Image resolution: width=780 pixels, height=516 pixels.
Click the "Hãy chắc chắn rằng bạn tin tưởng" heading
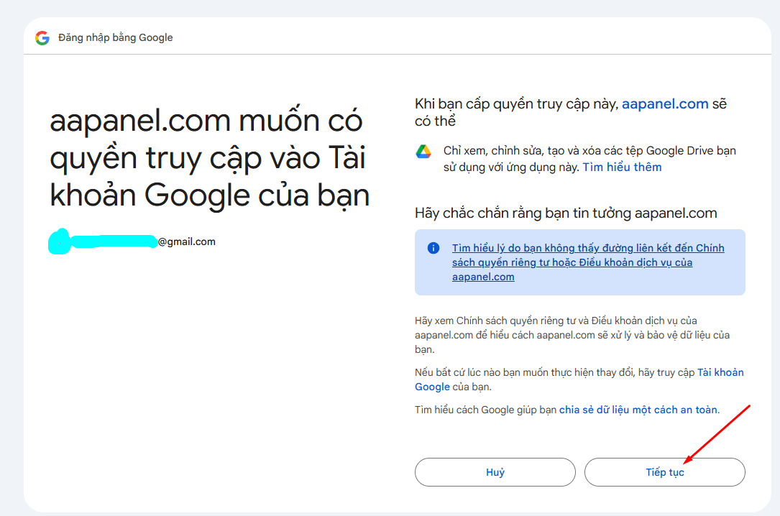566,213
